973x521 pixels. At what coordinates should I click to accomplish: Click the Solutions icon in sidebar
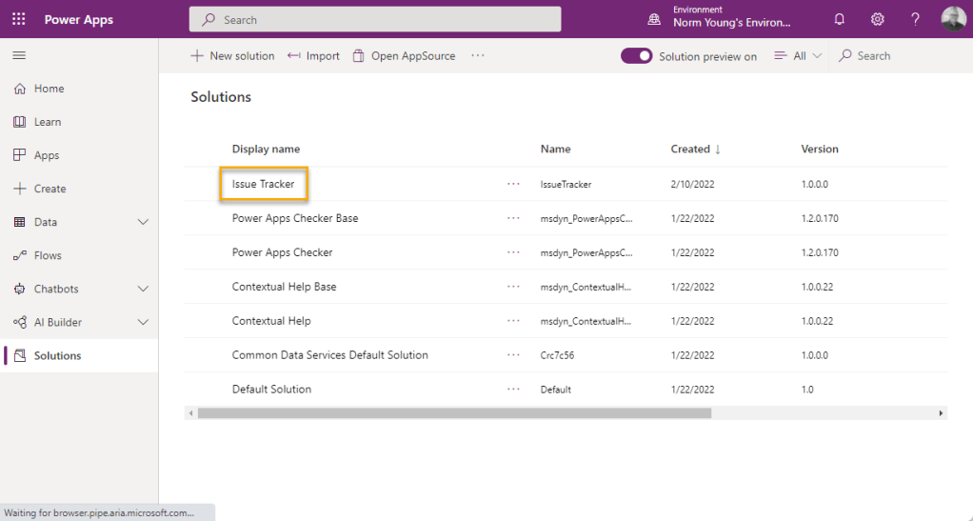(20, 356)
